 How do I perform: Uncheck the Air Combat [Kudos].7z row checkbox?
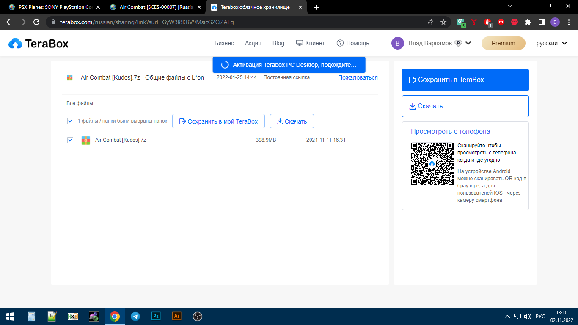70,140
